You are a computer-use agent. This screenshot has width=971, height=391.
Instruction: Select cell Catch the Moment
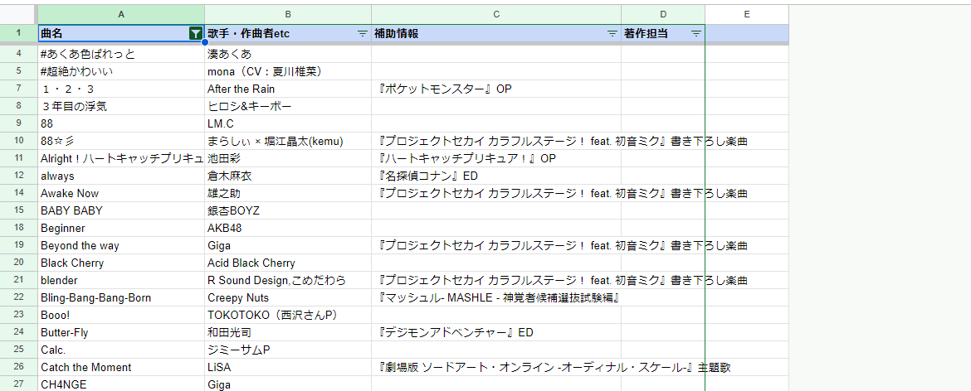coord(121,367)
